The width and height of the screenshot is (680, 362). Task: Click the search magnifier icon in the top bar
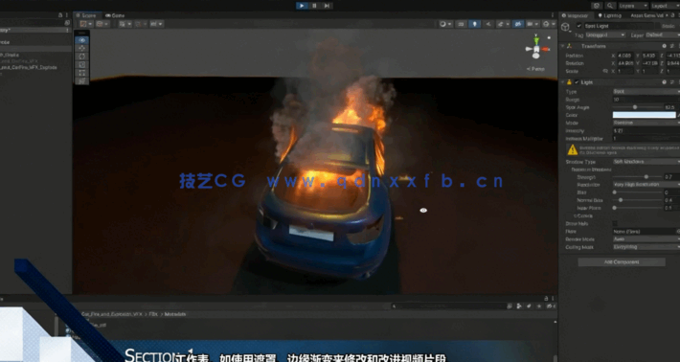[610, 6]
